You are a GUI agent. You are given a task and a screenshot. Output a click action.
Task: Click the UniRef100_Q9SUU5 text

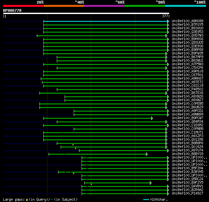[187, 43]
